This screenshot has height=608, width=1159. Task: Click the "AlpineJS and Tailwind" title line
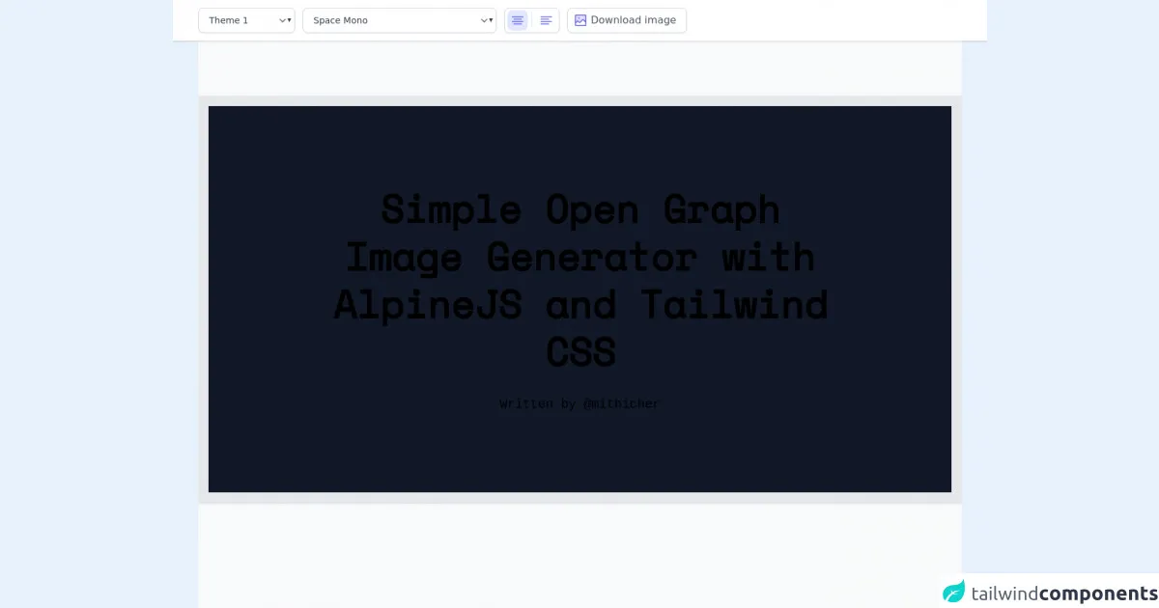click(579, 305)
